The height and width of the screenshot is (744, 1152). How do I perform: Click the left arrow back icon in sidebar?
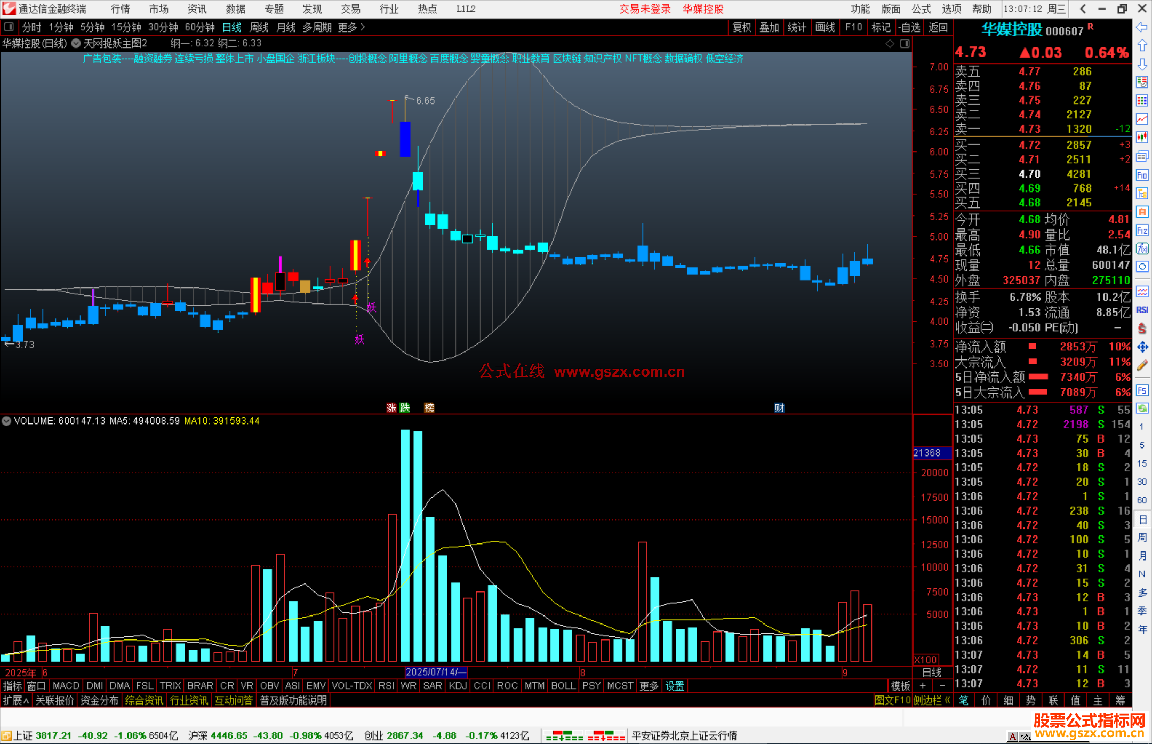pyautogui.click(x=1142, y=27)
